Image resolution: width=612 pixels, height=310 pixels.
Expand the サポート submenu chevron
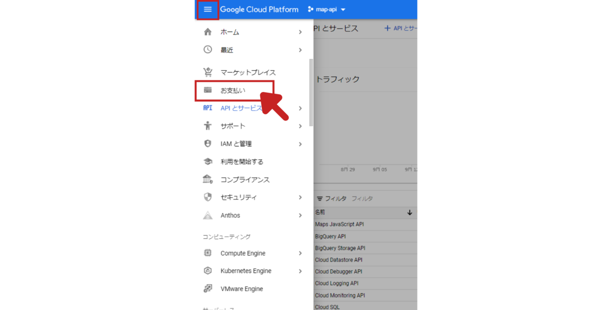300,126
